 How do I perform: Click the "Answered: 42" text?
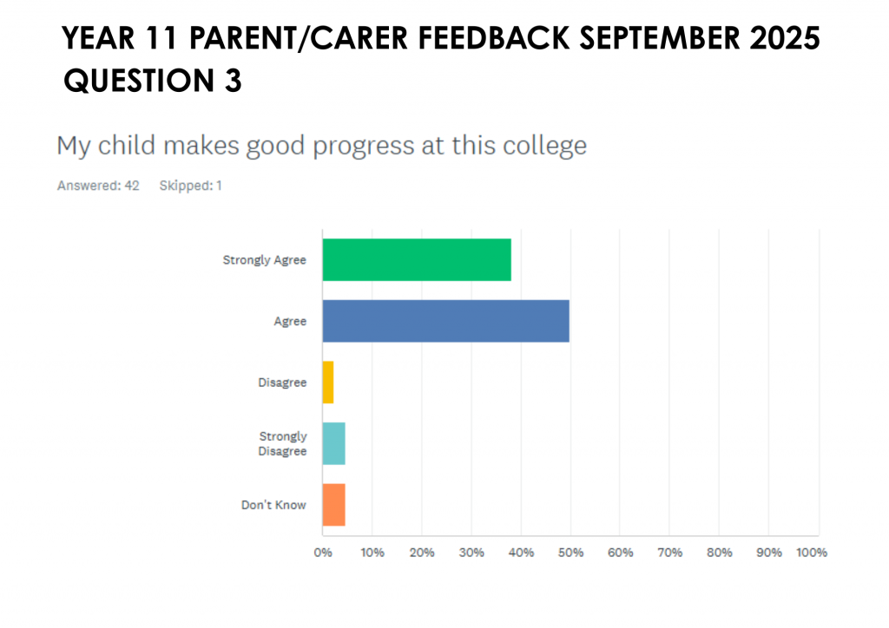pos(98,186)
